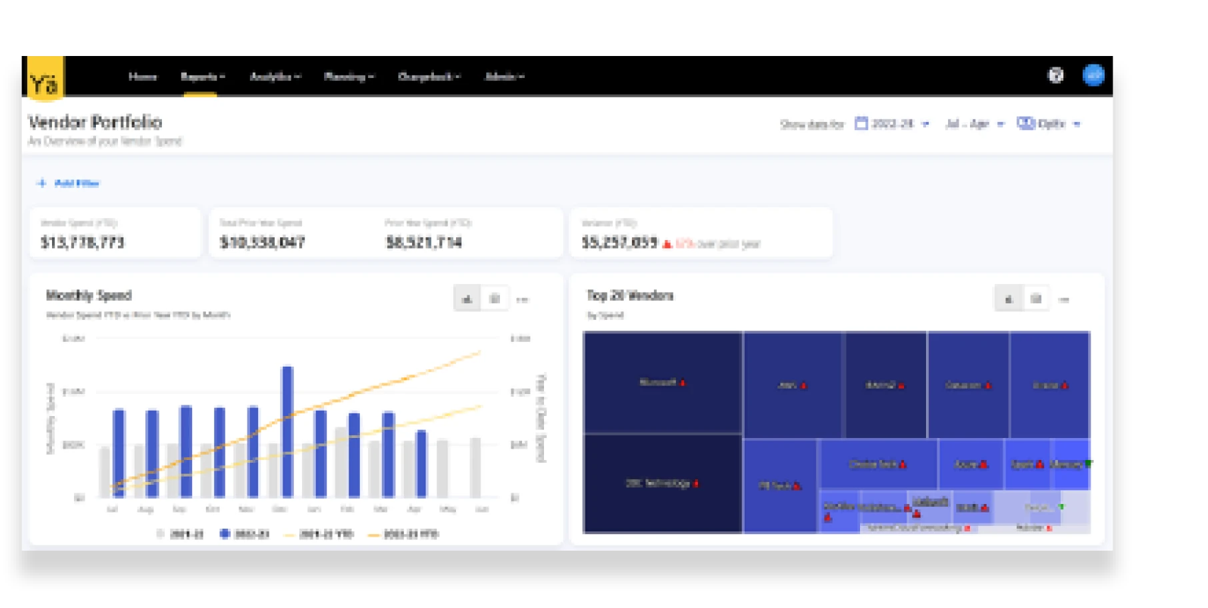Open the Reports menu
1208x608 pixels.
(202, 77)
